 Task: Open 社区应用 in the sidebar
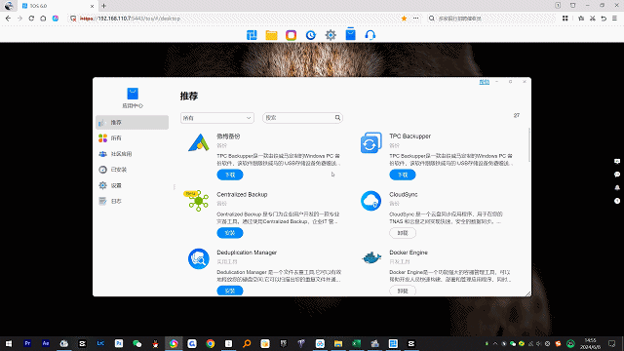coord(133,154)
